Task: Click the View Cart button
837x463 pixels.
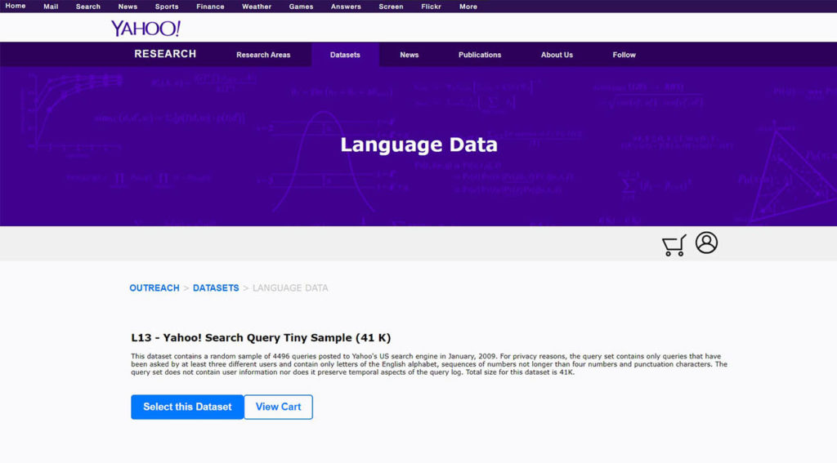Action: (278, 407)
